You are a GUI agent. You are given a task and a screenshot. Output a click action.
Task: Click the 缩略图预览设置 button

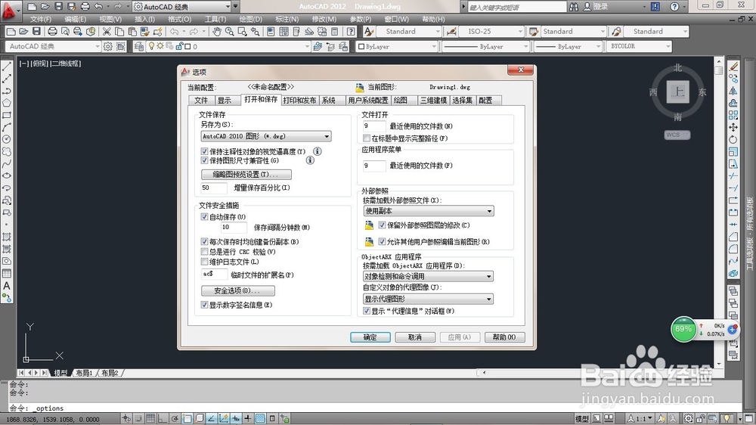pos(246,174)
